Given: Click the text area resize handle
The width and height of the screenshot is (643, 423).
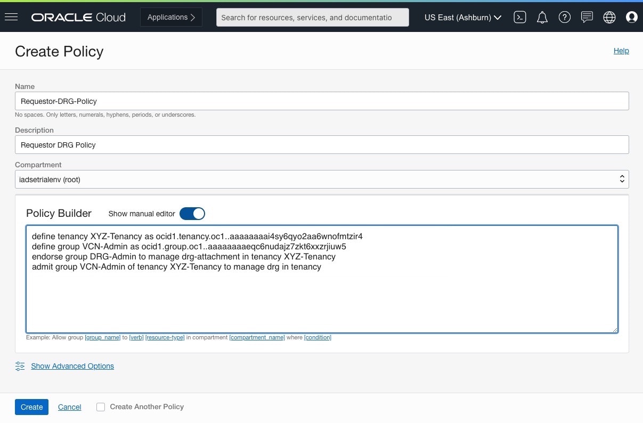Looking at the screenshot, I should [x=614, y=329].
